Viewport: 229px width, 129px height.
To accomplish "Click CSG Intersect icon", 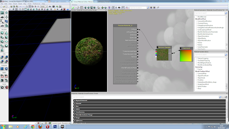I will 2,61.
